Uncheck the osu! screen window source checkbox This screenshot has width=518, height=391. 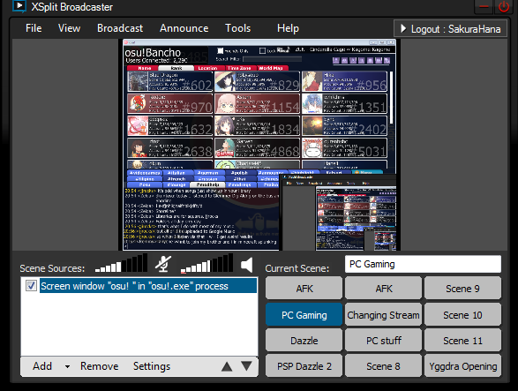tap(31, 286)
